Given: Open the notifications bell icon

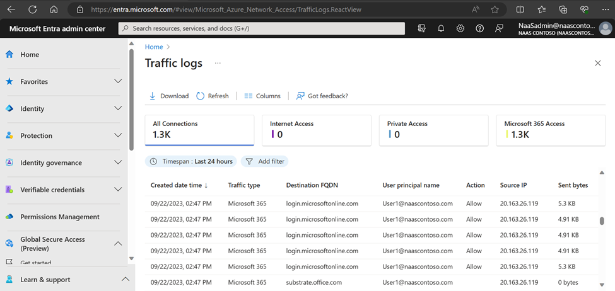Looking at the screenshot, I should pos(441,28).
